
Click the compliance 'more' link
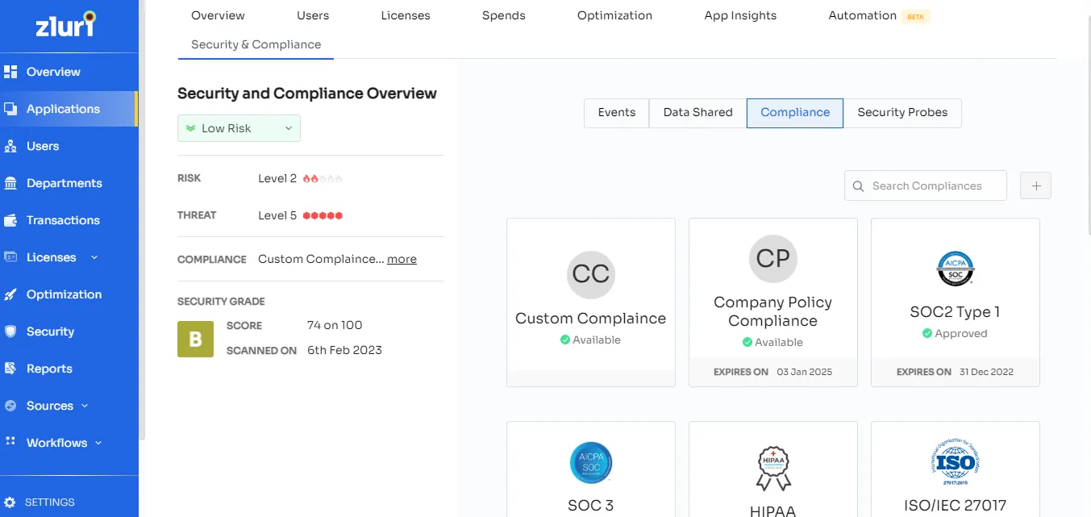pos(402,259)
